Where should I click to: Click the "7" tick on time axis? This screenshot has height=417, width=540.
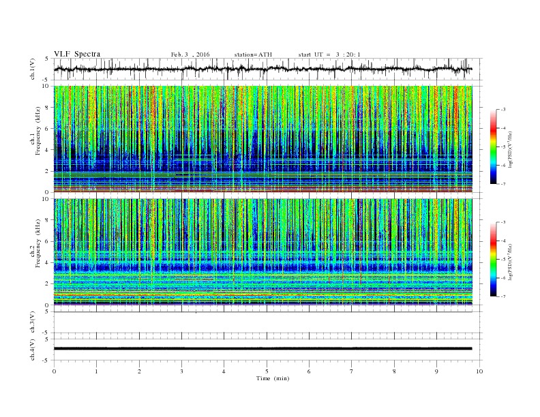352,371
